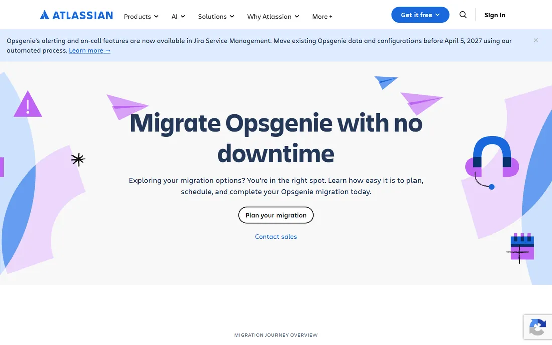Click the Migrate Opsgenie with no downtime heading
The width and height of the screenshot is (552, 345).
tap(276, 138)
